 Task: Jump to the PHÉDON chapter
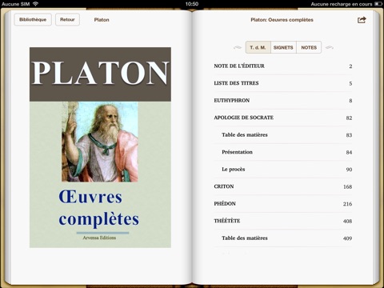[283, 204]
